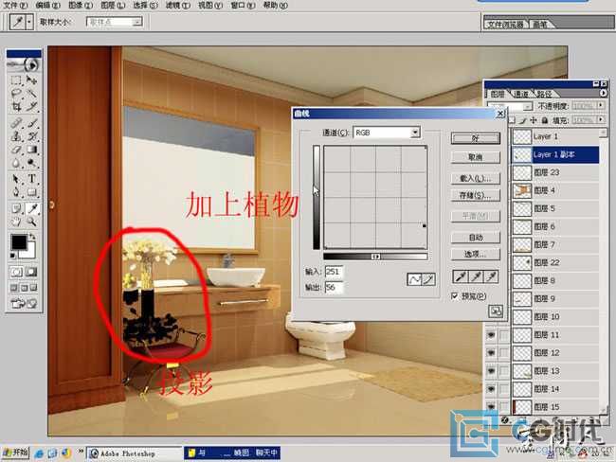
Task: Hide layer 图层 13 using its eye icon
Action: pyautogui.click(x=491, y=371)
